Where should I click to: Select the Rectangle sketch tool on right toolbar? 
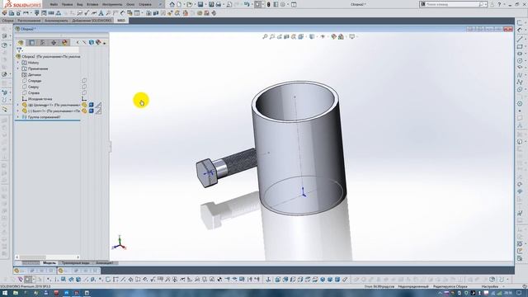pos(520,46)
